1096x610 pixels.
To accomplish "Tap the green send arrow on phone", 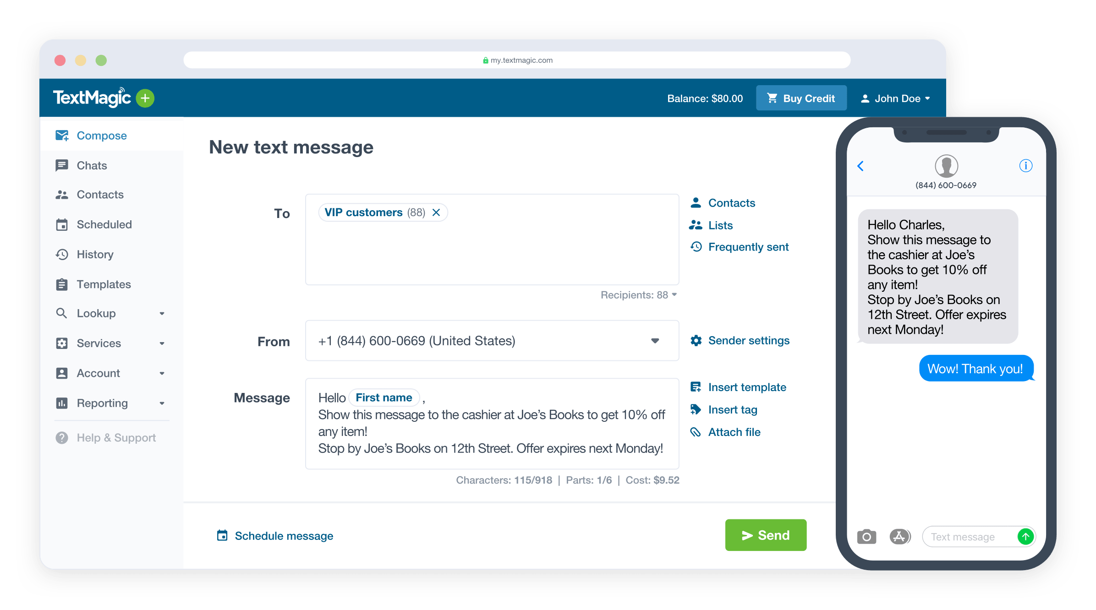I will [x=1025, y=536].
